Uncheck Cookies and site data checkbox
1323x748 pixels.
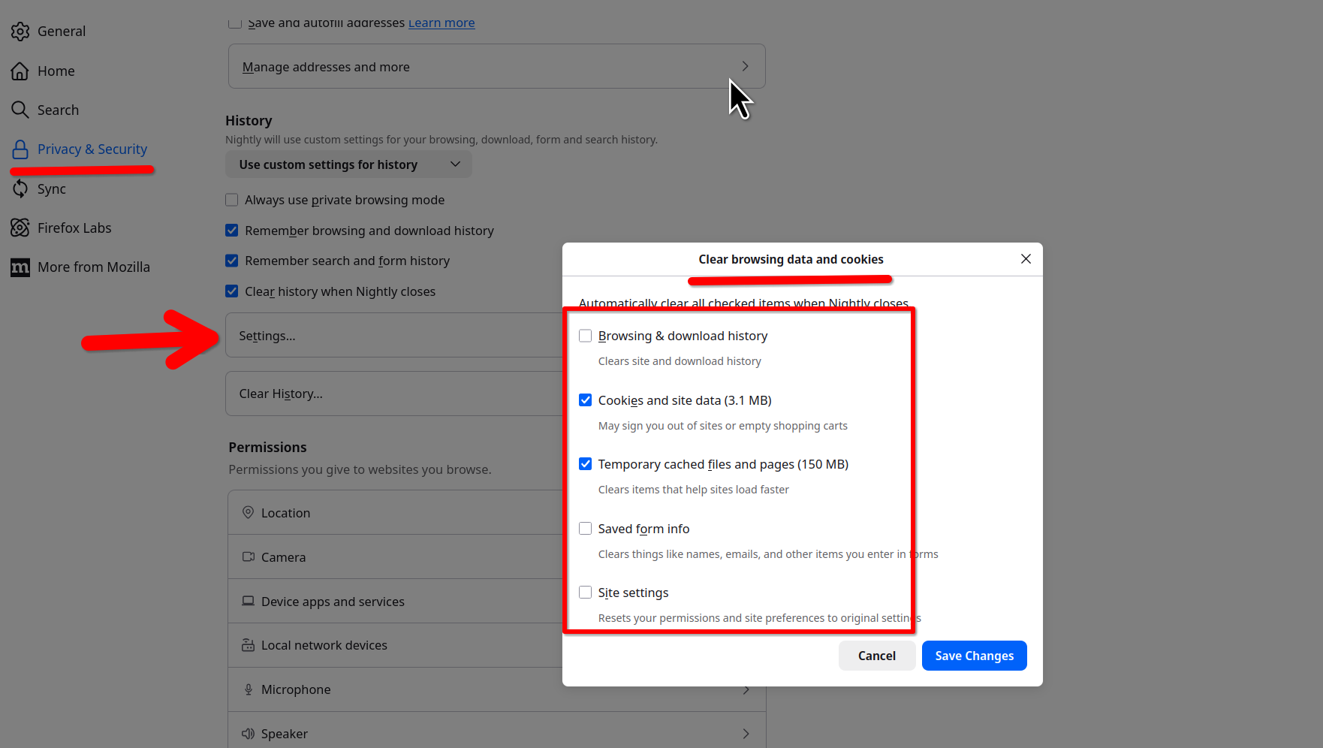(586, 400)
